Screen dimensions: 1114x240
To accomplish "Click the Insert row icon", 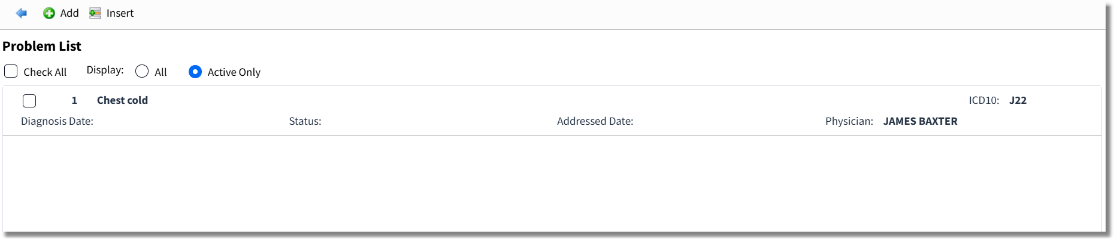I will [x=95, y=13].
